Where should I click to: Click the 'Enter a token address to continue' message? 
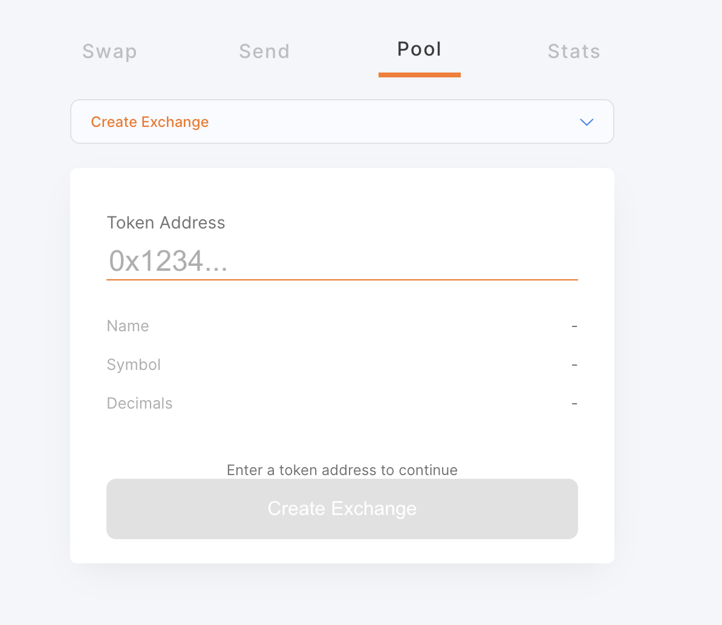point(342,470)
